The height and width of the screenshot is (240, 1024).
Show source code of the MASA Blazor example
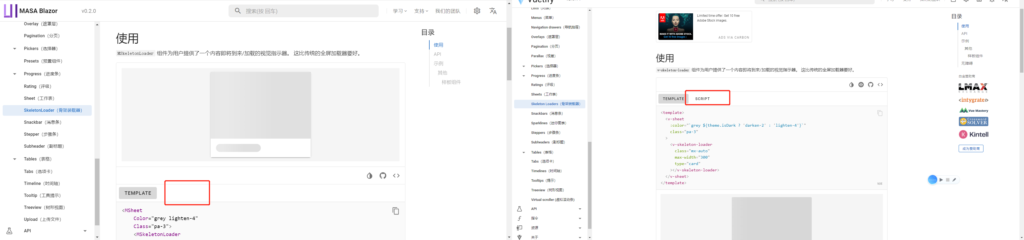tap(396, 175)
